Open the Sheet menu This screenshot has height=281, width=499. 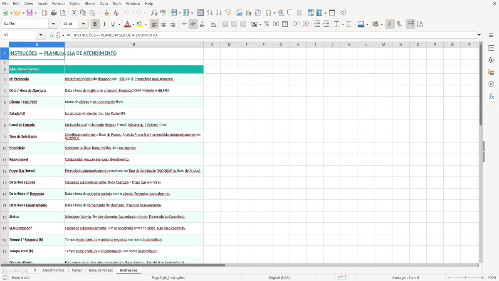(90, 3)
